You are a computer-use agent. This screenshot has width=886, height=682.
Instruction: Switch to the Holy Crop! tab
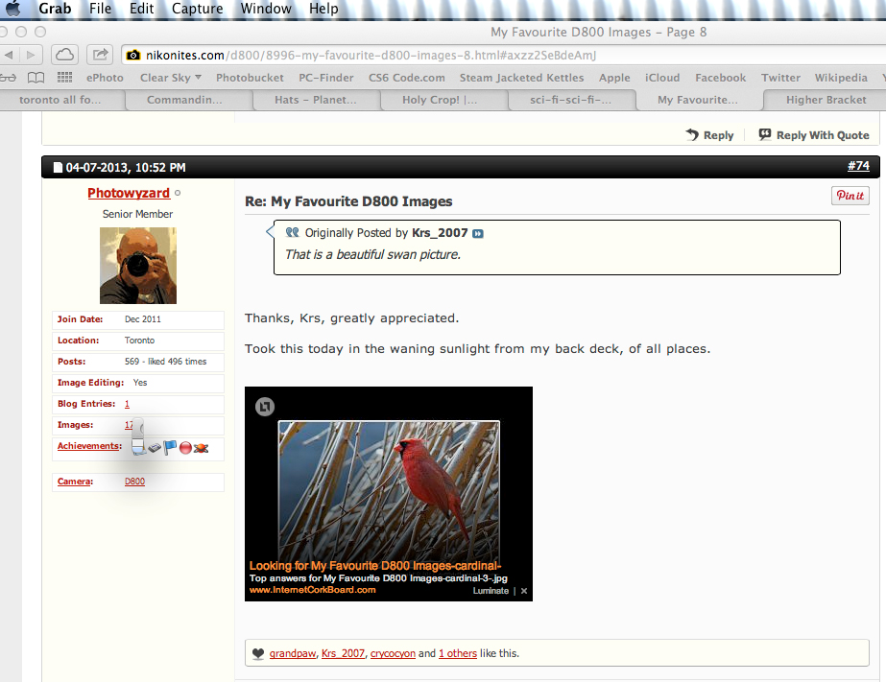(x=440, y=100)
